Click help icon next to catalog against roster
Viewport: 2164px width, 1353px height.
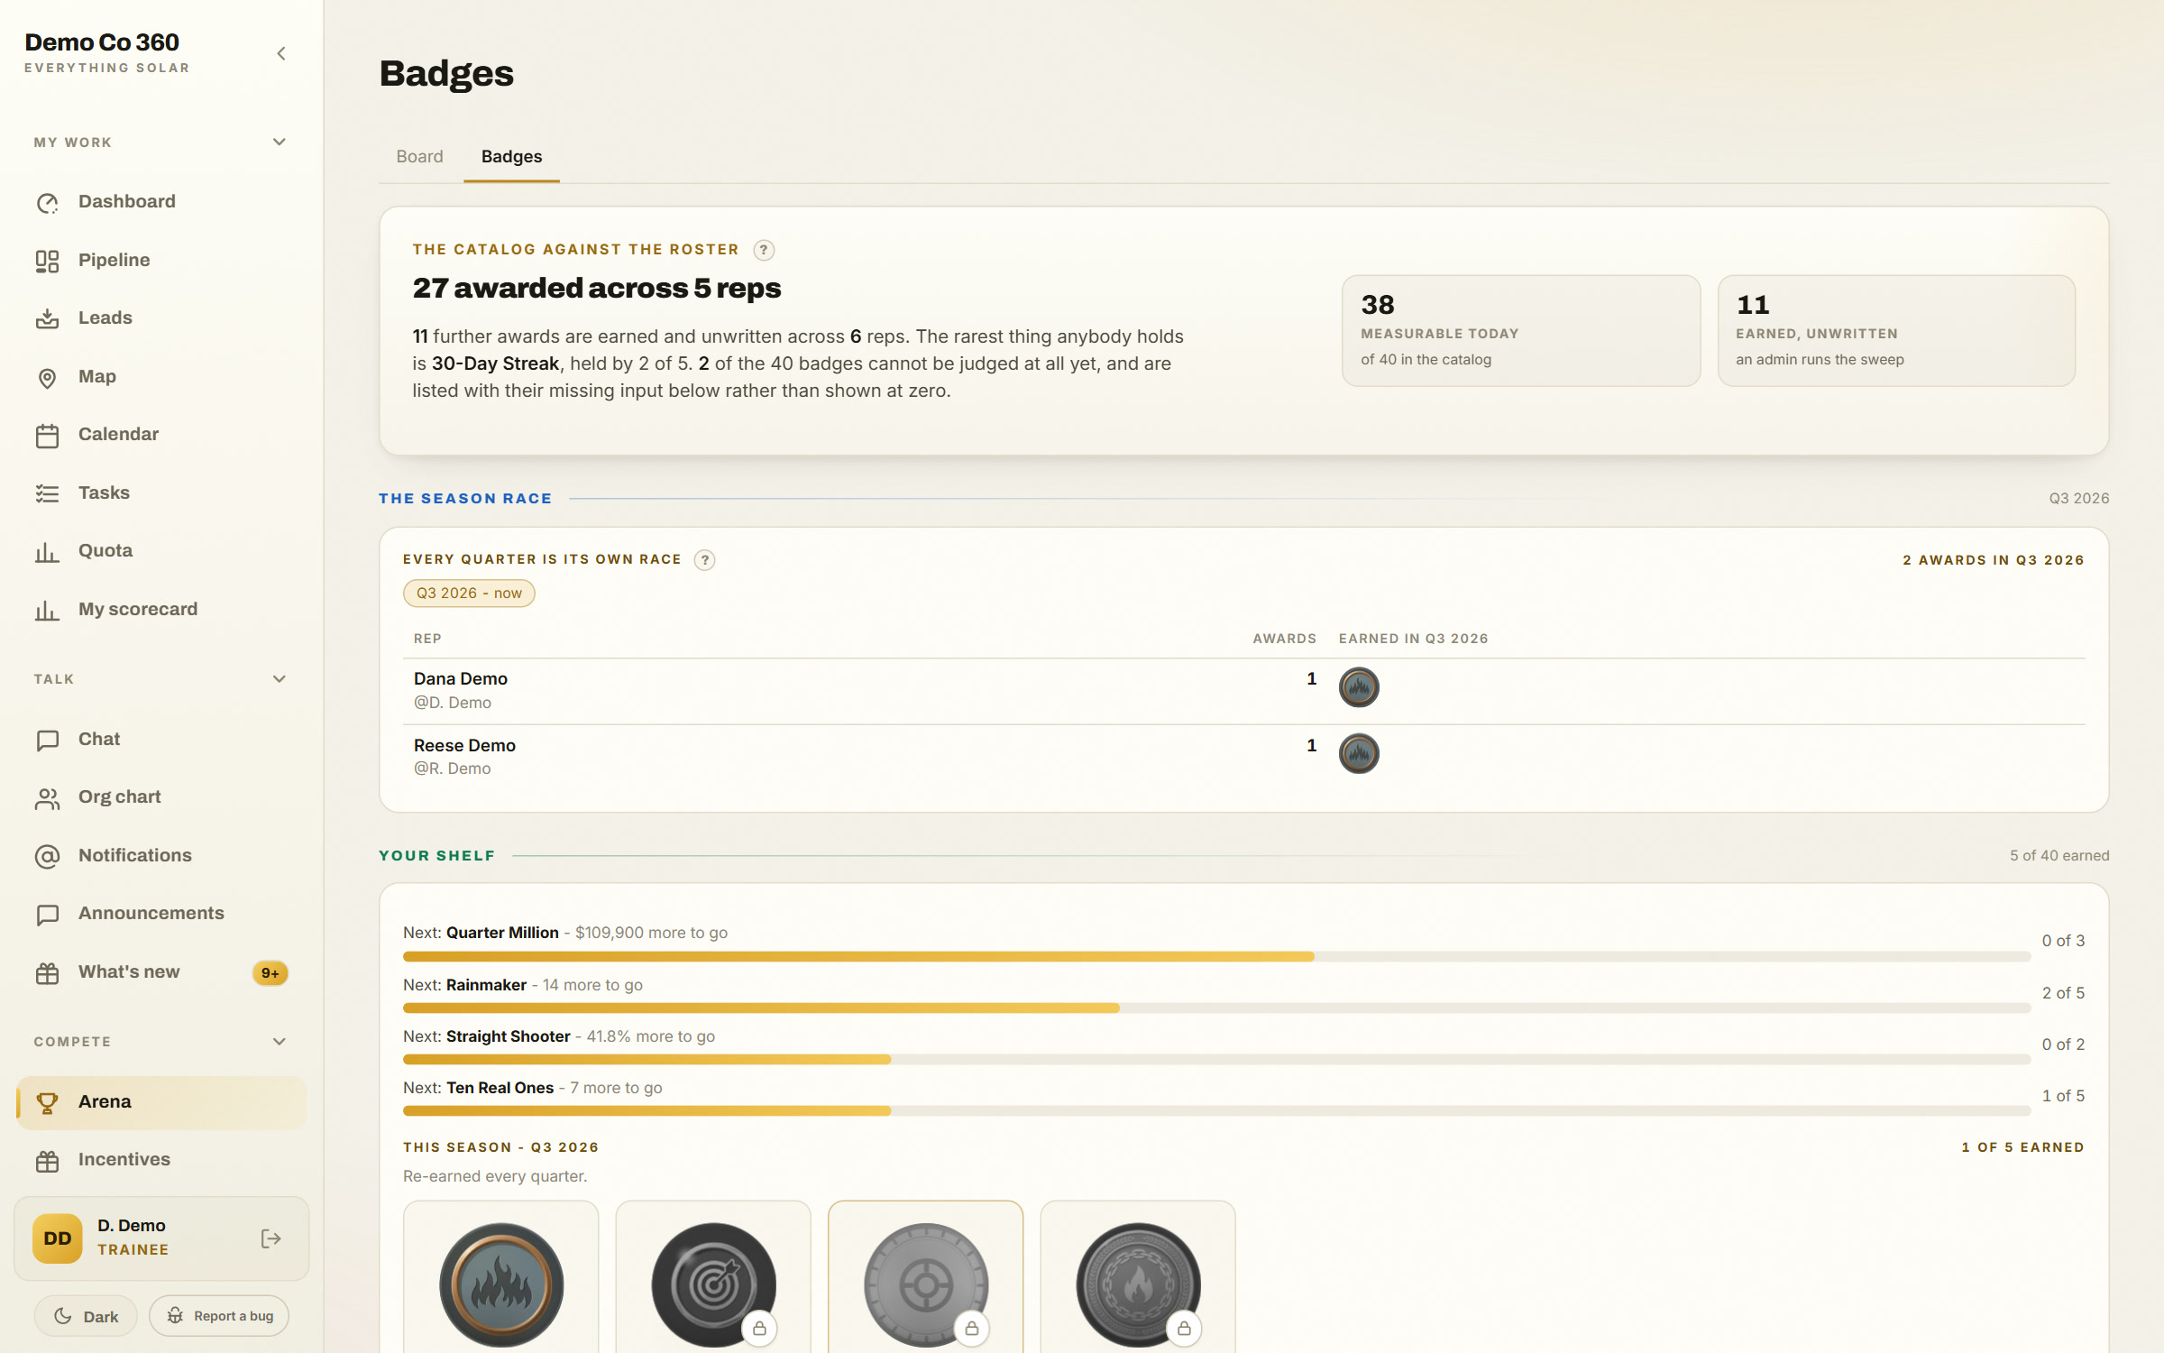click(764, 250)
